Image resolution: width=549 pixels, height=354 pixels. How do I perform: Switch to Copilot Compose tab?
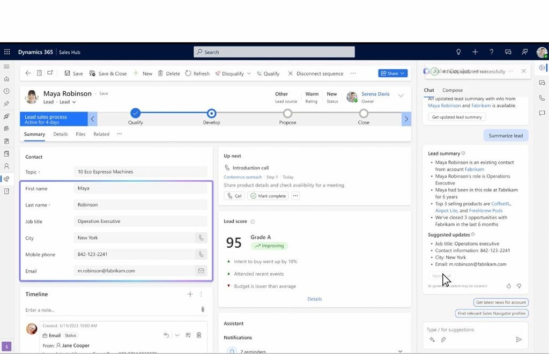pyautogui.click(x=452, y=90)
